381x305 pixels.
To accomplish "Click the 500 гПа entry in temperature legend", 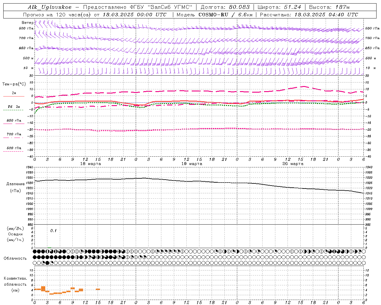I will (14, 148).
